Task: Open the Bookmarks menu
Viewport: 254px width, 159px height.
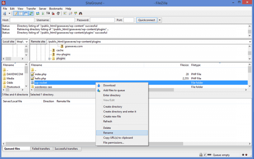Action: 56,8
